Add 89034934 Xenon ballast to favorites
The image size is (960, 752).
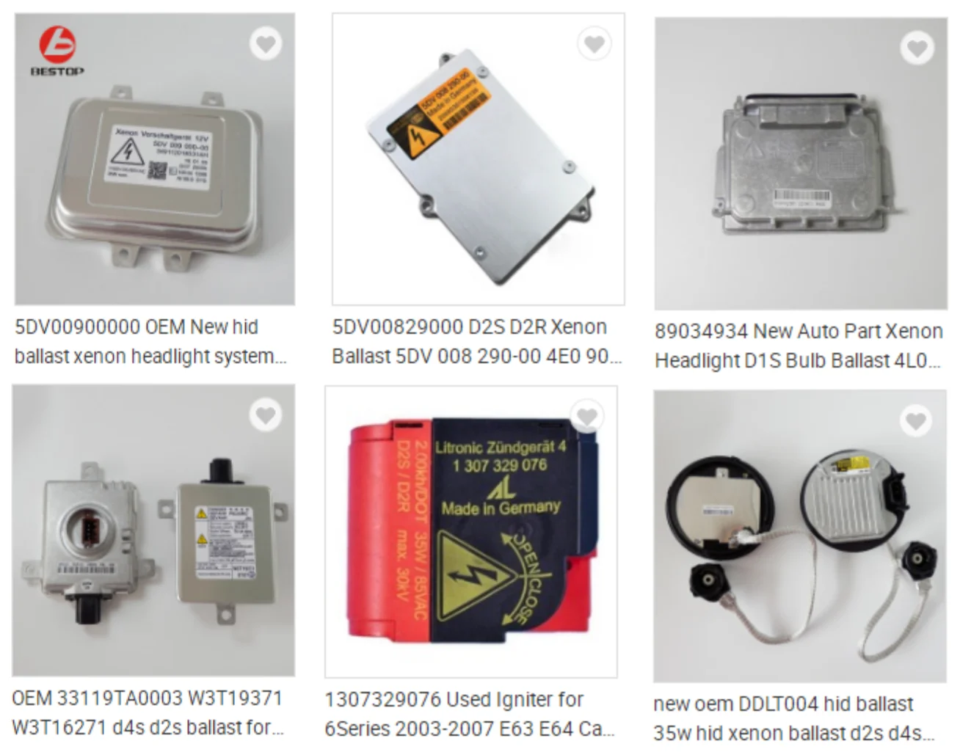[917, 48]
